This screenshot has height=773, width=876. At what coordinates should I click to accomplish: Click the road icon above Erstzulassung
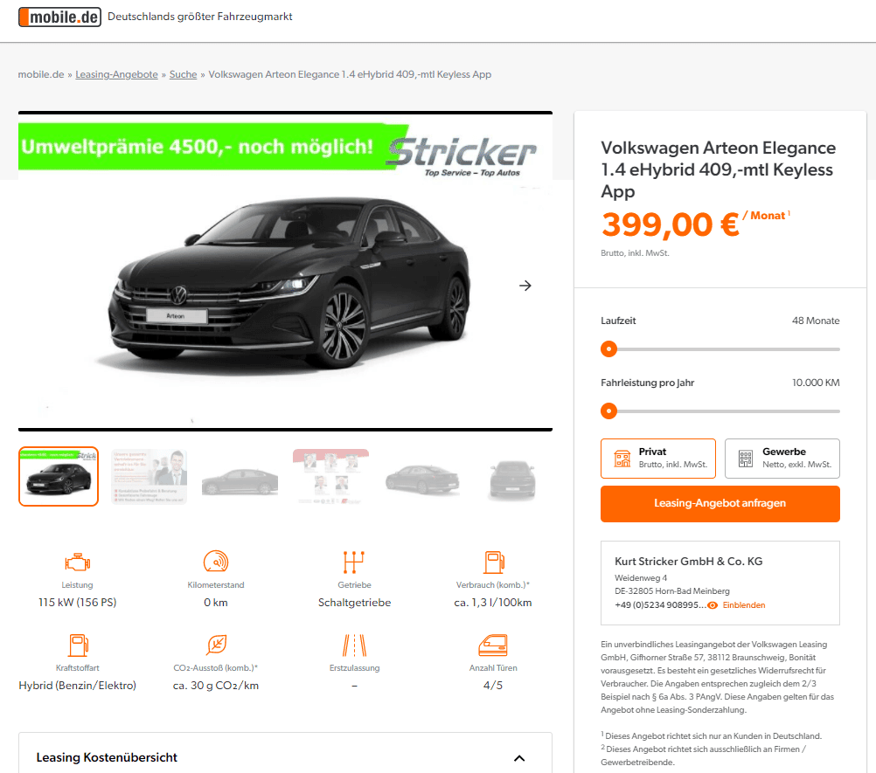click(x=354, y=645)
